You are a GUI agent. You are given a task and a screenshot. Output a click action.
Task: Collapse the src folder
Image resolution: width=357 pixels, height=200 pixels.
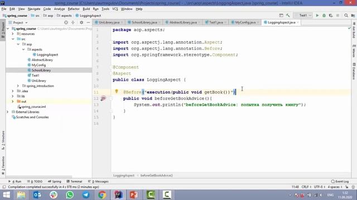[x=13, y=39]
